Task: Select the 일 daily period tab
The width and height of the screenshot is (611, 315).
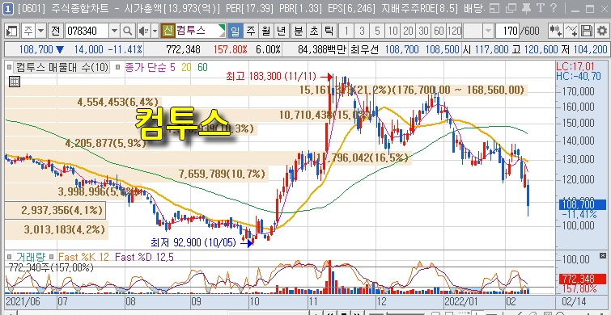Action: pyautogui.click(x=235, y=31)
